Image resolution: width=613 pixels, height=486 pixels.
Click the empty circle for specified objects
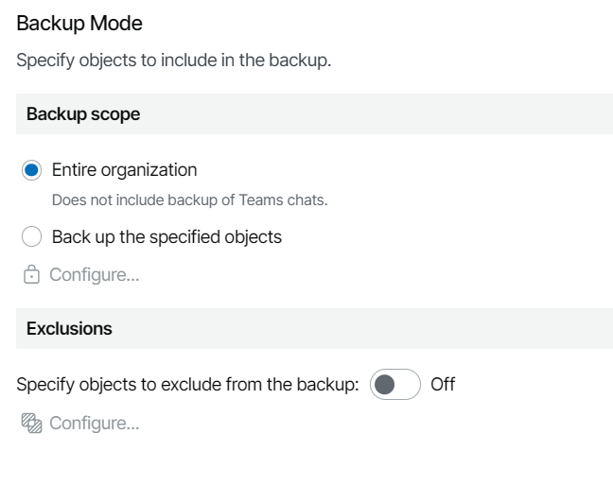(x=31, y=236)
